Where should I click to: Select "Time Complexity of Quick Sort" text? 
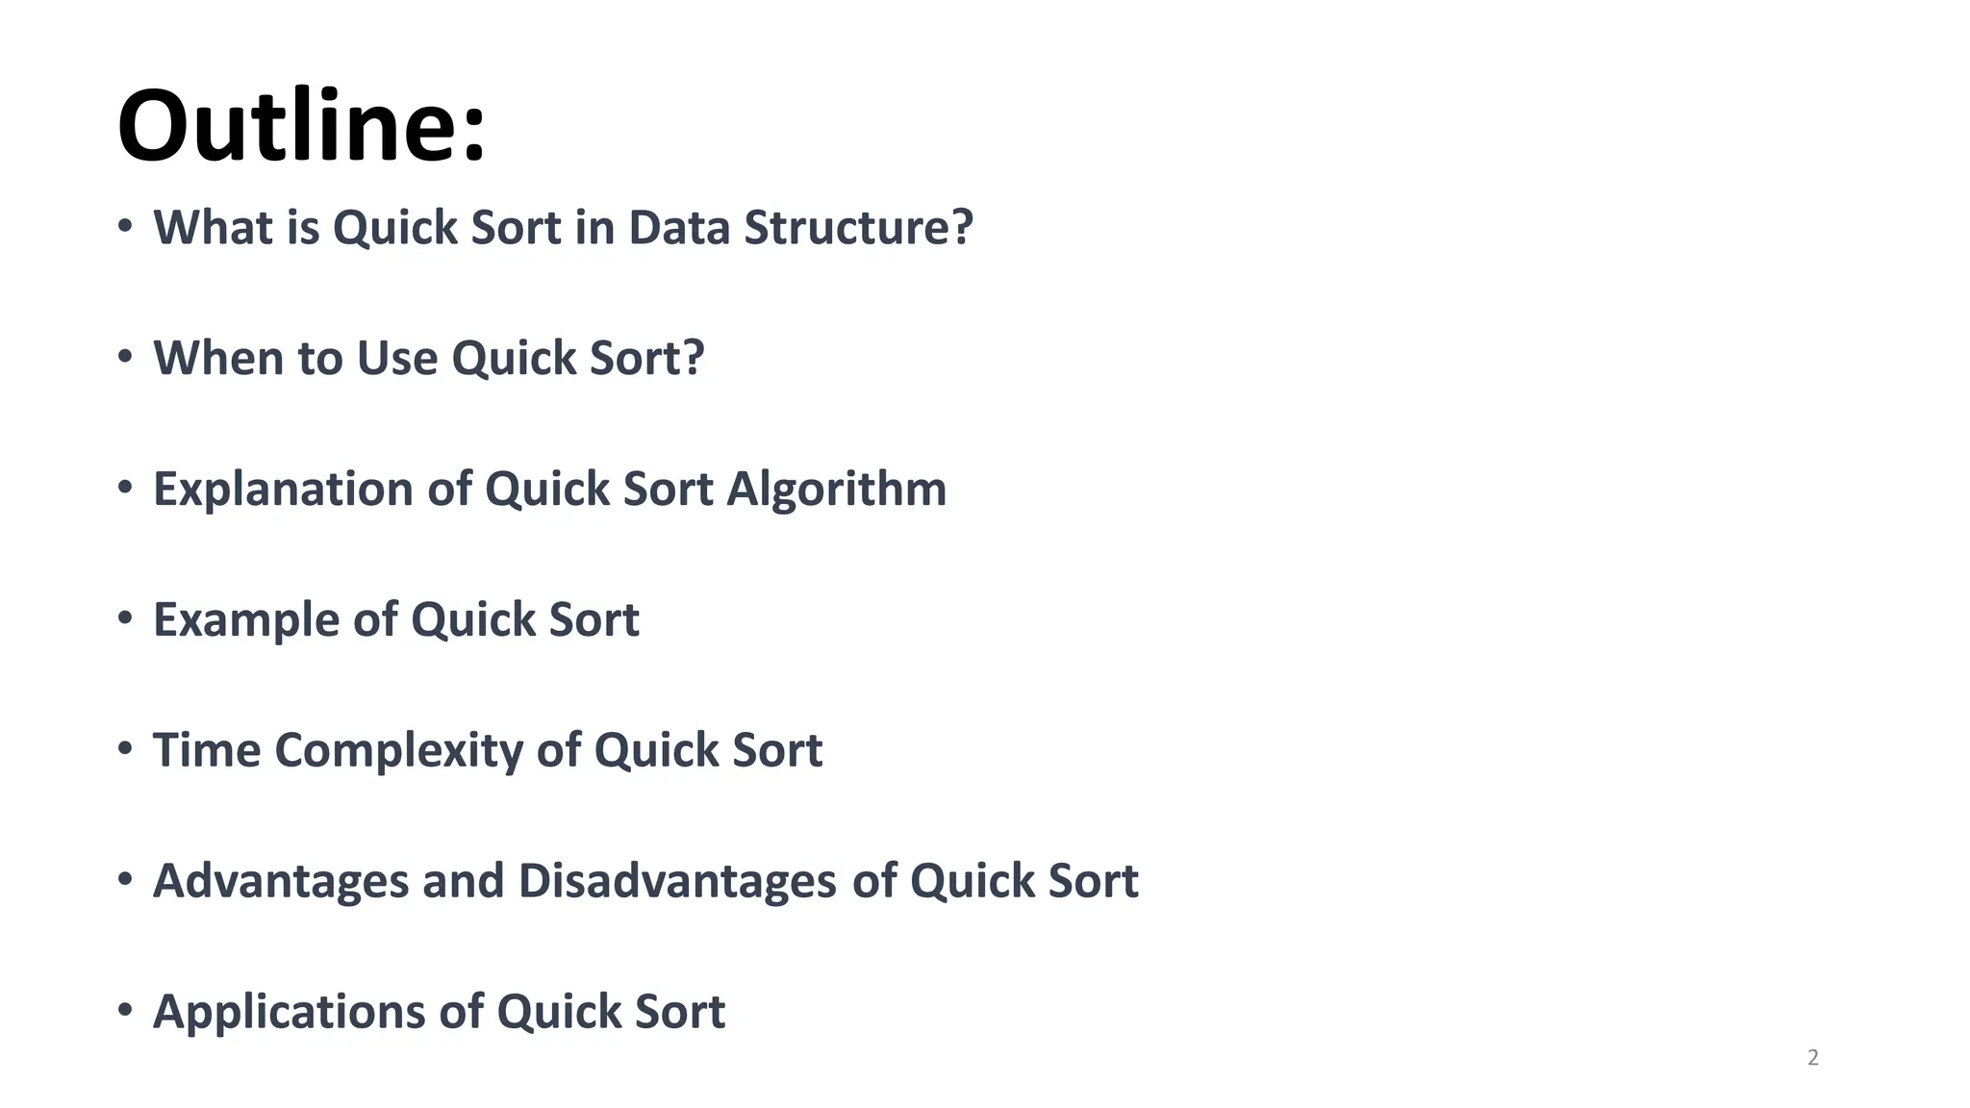pyautogui.click(x=488, y=751)
